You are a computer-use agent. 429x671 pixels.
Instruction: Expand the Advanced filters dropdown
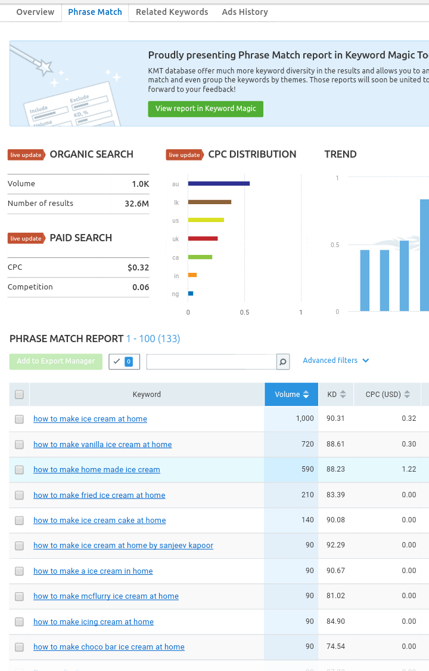[x=336, y=361]
